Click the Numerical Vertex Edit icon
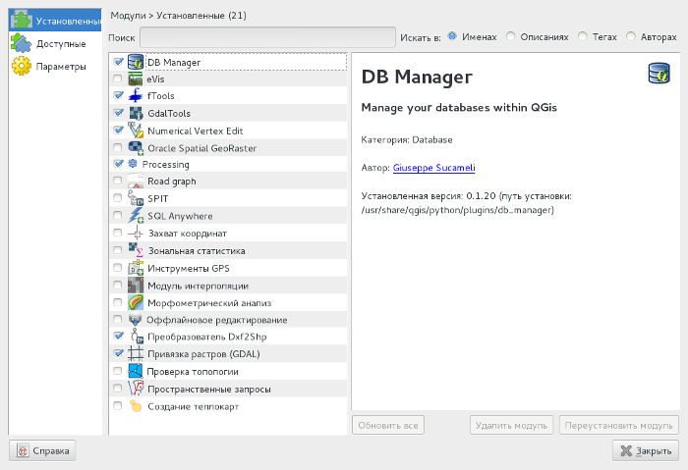Screen dimensions: 688x470 [136, 130]
